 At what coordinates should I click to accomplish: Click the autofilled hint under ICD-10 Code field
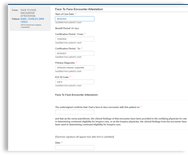click(68, 86)
